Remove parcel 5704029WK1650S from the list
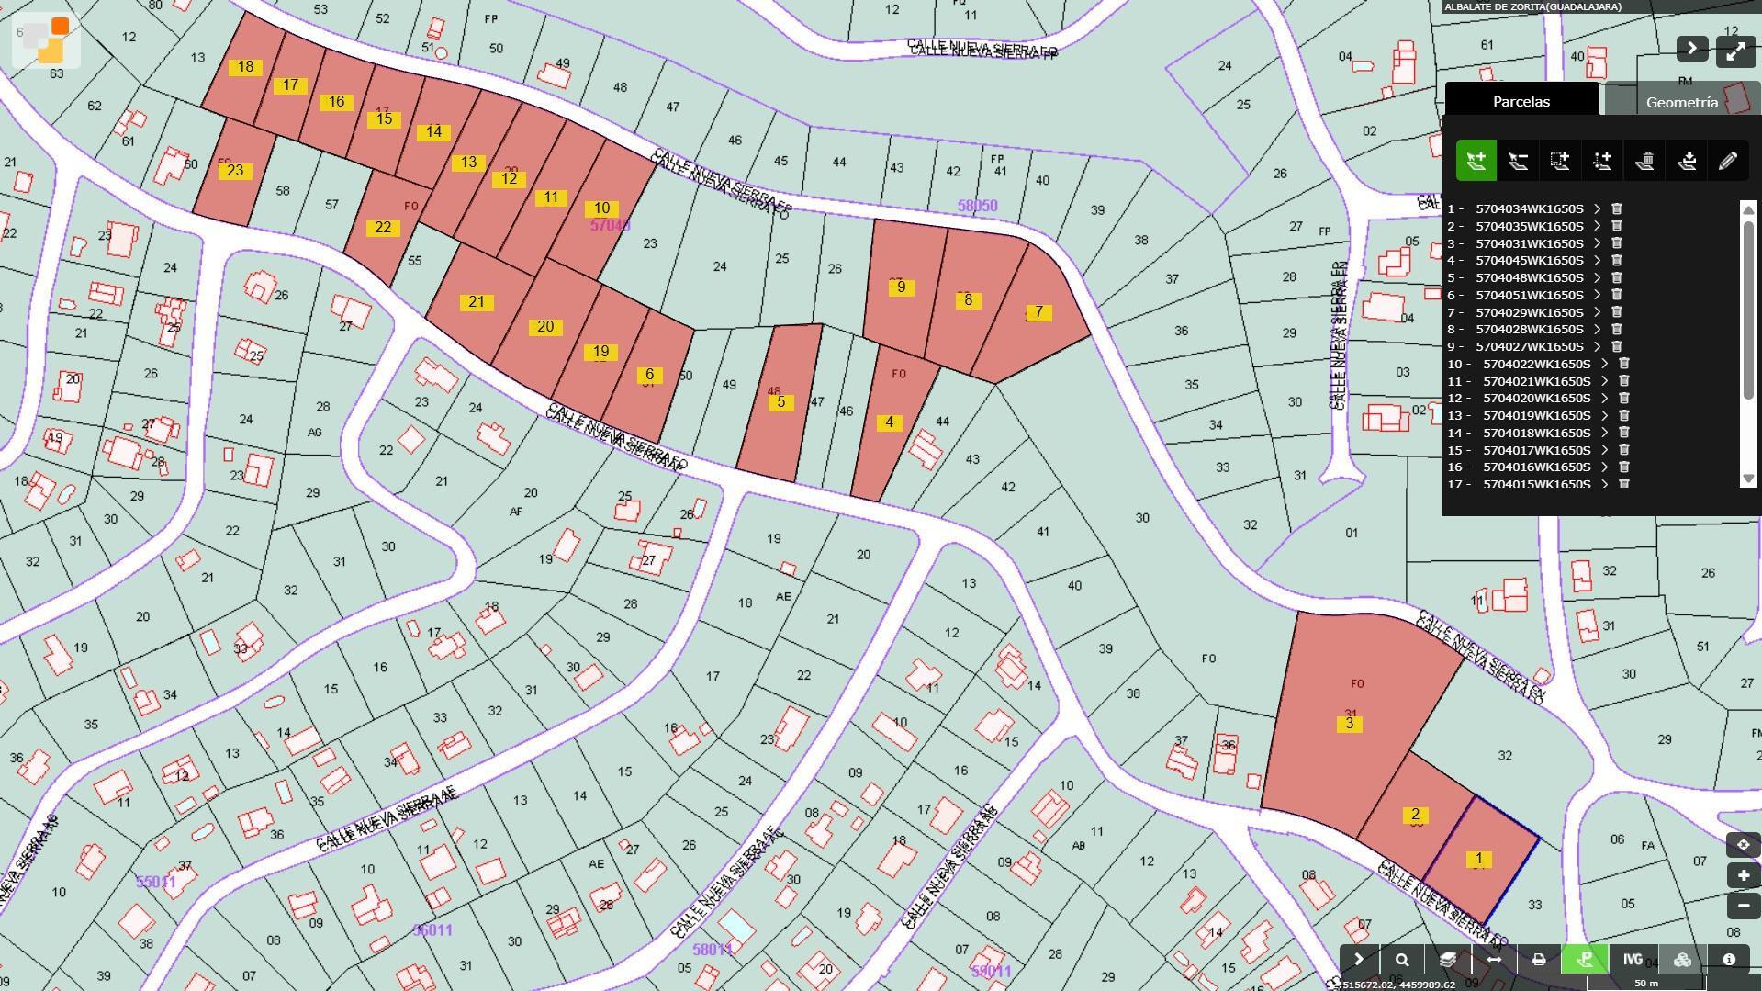Image resolution: width=1762 pixels, height=991 pixels. point(1617,312)
